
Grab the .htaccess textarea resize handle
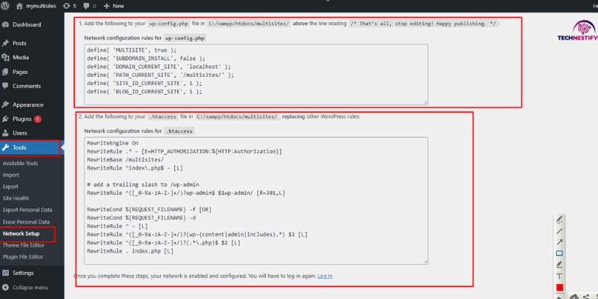click(x=425, y=262)
